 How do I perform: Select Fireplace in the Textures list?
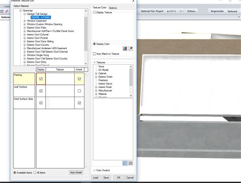tap(103, 80)
